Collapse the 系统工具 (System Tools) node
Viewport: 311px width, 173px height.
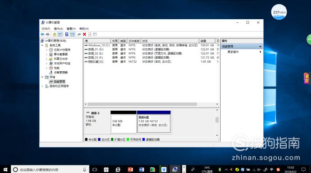42,45
